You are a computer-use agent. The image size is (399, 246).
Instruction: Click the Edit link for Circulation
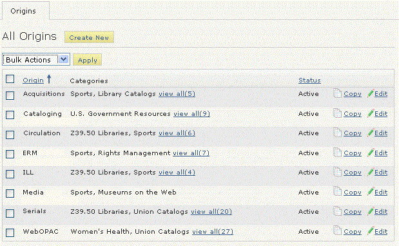pos(381,133)
